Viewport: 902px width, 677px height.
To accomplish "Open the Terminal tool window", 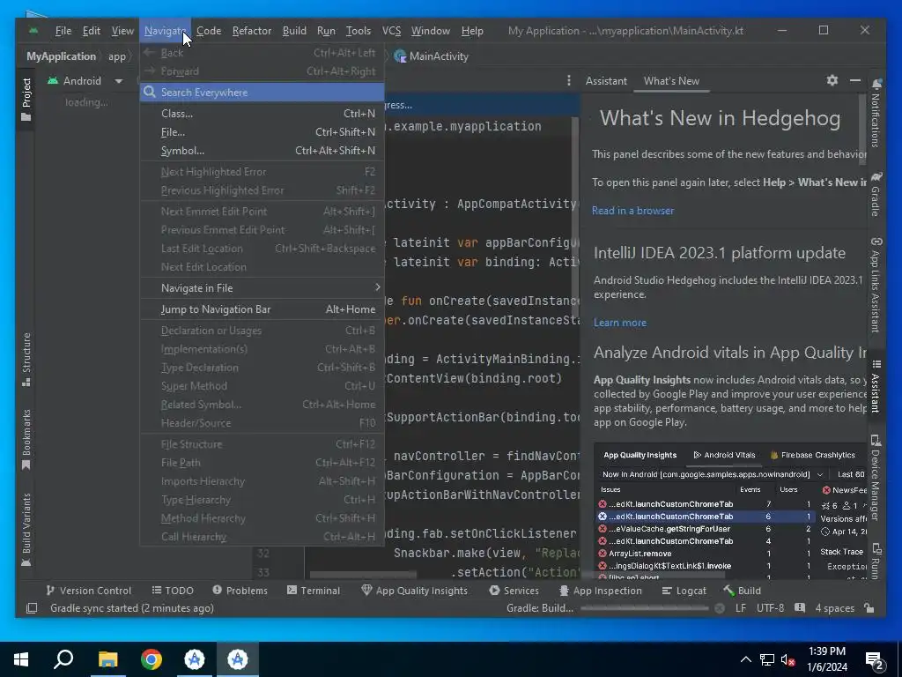I will coord(314,590).
